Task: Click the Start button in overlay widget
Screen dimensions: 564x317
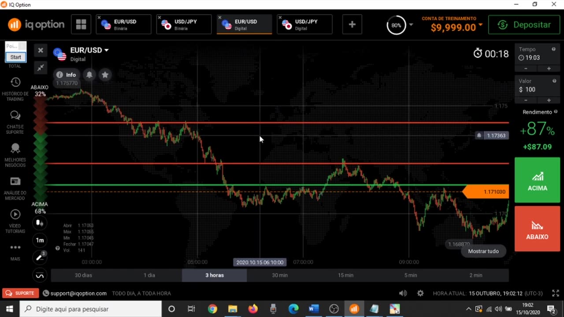Action: (x=16, y=57)
